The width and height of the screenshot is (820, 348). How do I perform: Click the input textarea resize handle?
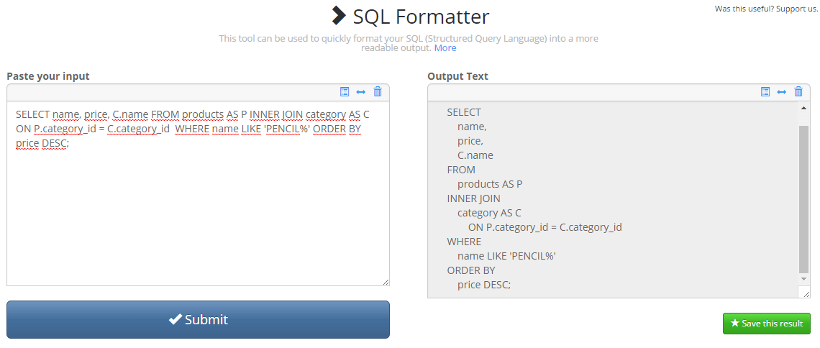click(x=386, y=283)
